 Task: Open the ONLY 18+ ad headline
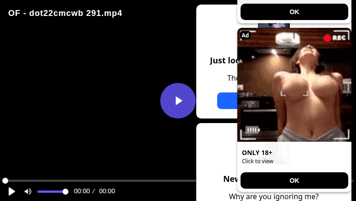257,153
